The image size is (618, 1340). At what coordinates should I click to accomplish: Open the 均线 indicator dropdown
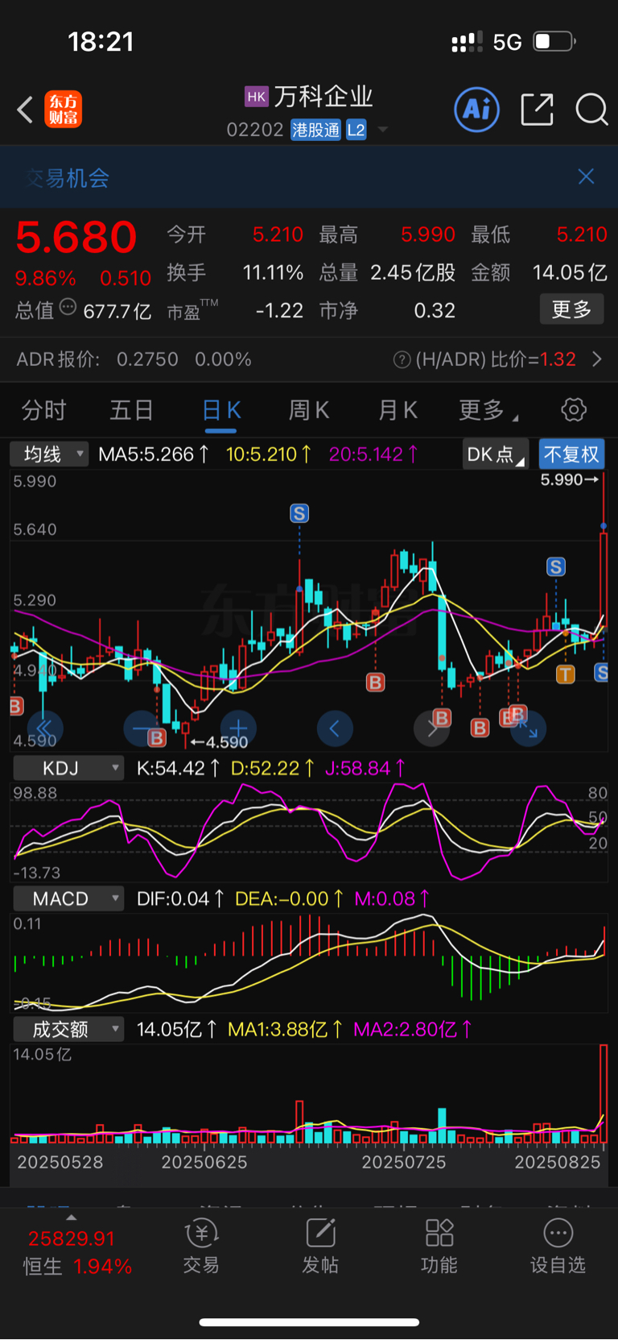click(49, 454)
